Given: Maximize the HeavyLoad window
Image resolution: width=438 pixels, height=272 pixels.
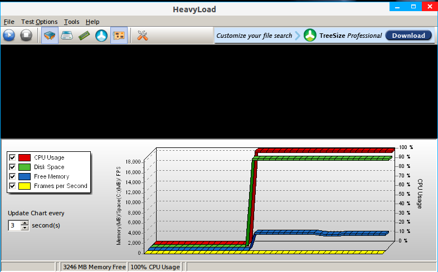Looking at the screenshot, I should pyautogui.click(x=413, y=7).
